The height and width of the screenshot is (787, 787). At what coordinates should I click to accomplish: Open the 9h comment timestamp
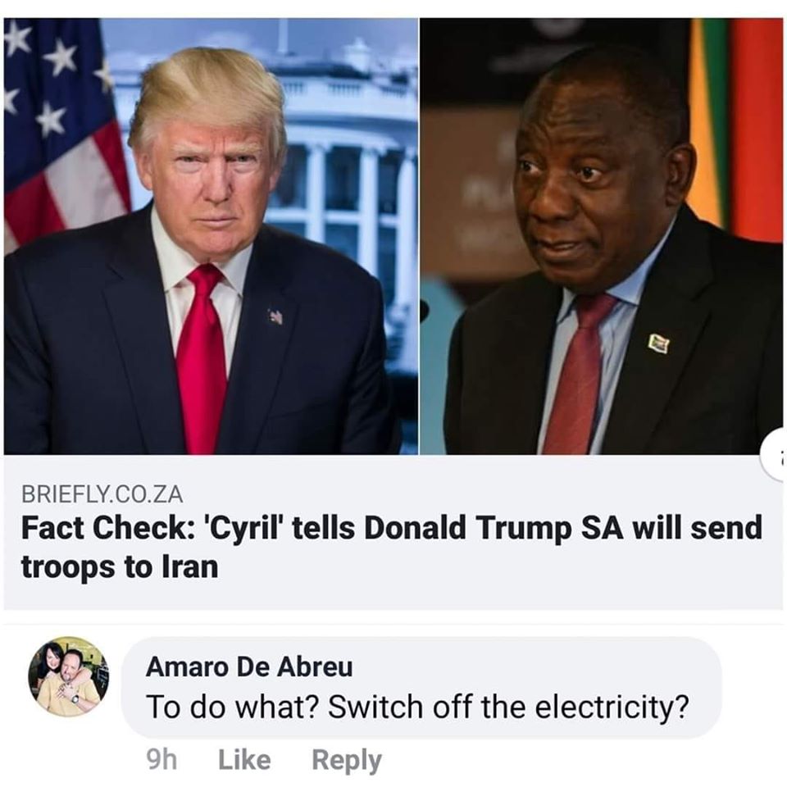pyautogui.click(x=161, y=759)
